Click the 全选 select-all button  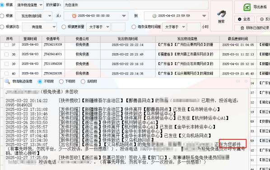pos(244,19)
